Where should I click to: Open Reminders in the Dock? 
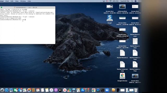(x=42, y=90)
